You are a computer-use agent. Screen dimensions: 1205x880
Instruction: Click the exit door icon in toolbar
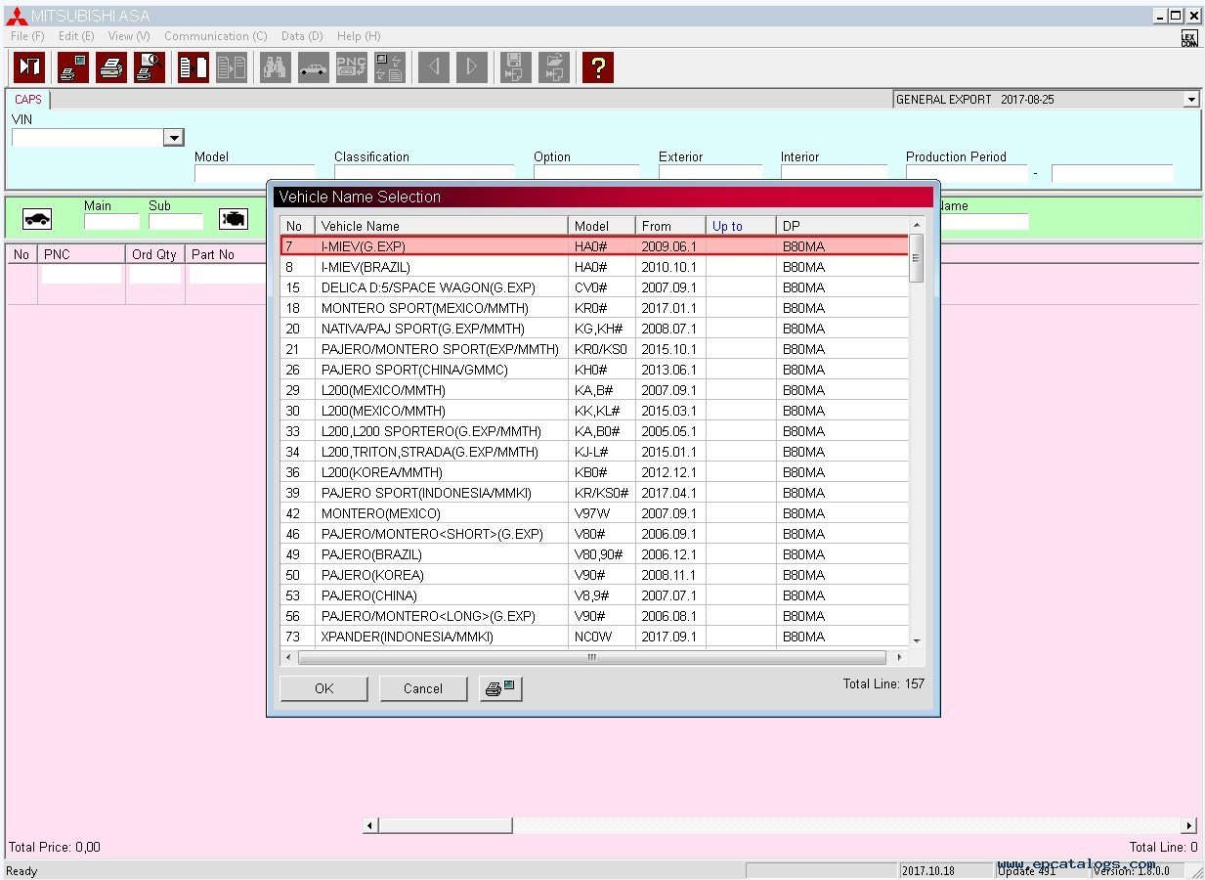[29, 66]
